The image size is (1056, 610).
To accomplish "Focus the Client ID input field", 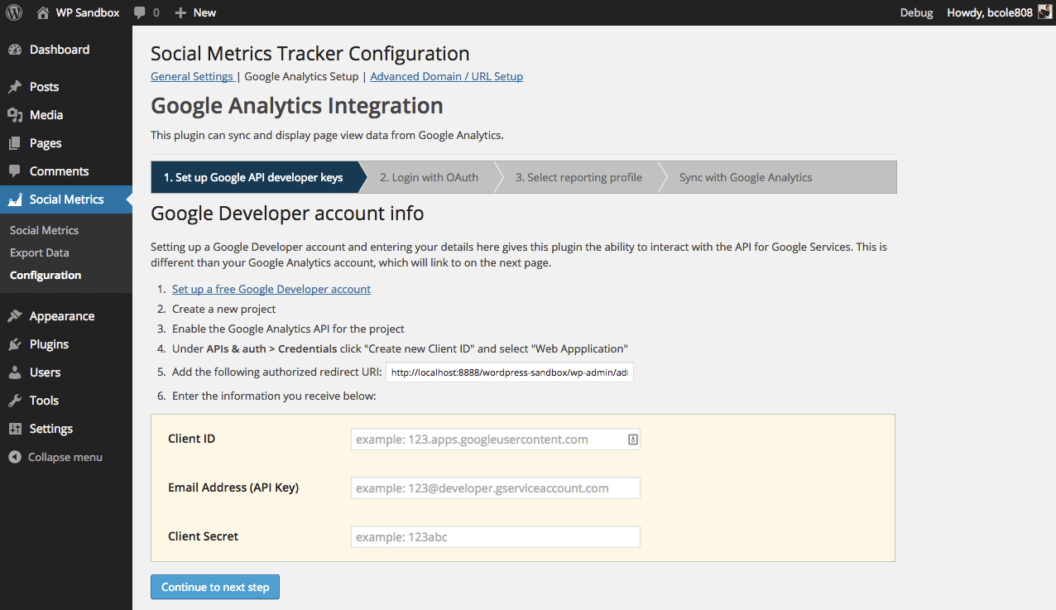I will [496, 439].
